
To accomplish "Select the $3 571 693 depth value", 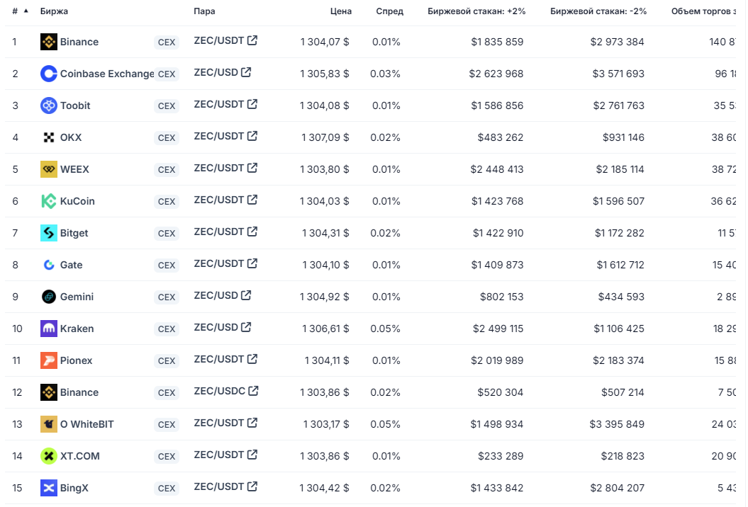I will click(618, 74).
